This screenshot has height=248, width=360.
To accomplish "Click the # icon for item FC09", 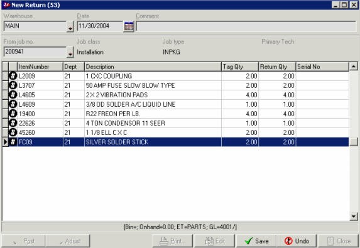I will pyautogui.click(x=13, y=142).
